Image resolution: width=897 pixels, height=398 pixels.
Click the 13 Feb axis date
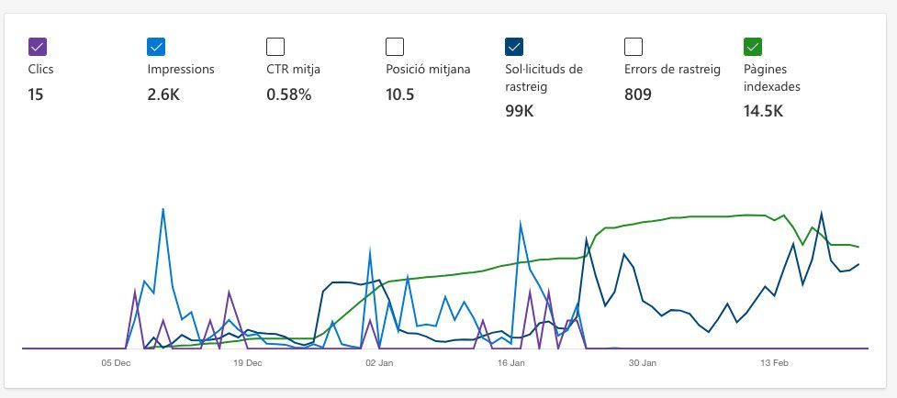click(774, 363)
